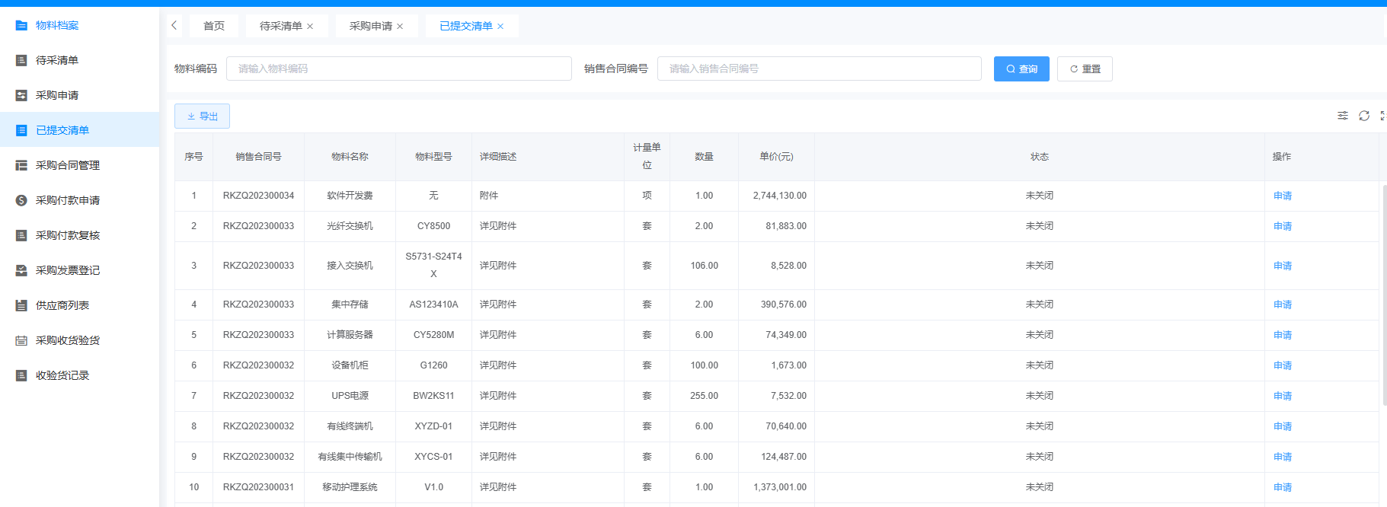Click the 物料档案 folder icon in sidebar

tap(21, 25)
